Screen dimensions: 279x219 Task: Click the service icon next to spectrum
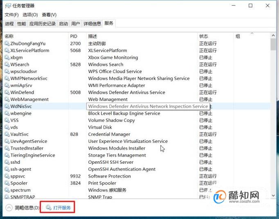point(7,190)
